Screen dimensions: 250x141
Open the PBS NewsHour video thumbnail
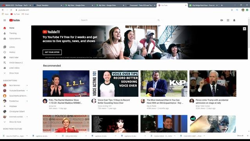[66, 124]
